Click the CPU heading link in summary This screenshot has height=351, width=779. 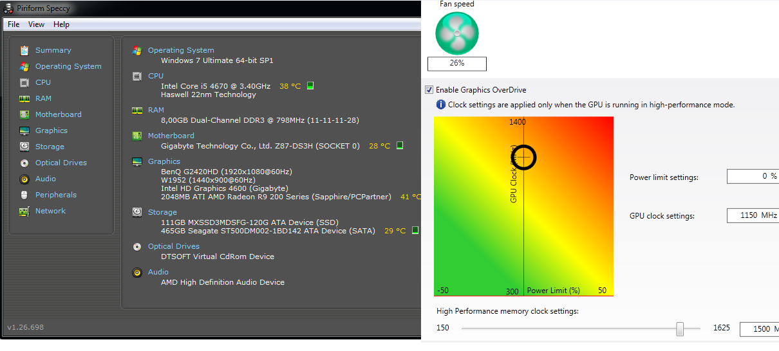tap(156, 76)
